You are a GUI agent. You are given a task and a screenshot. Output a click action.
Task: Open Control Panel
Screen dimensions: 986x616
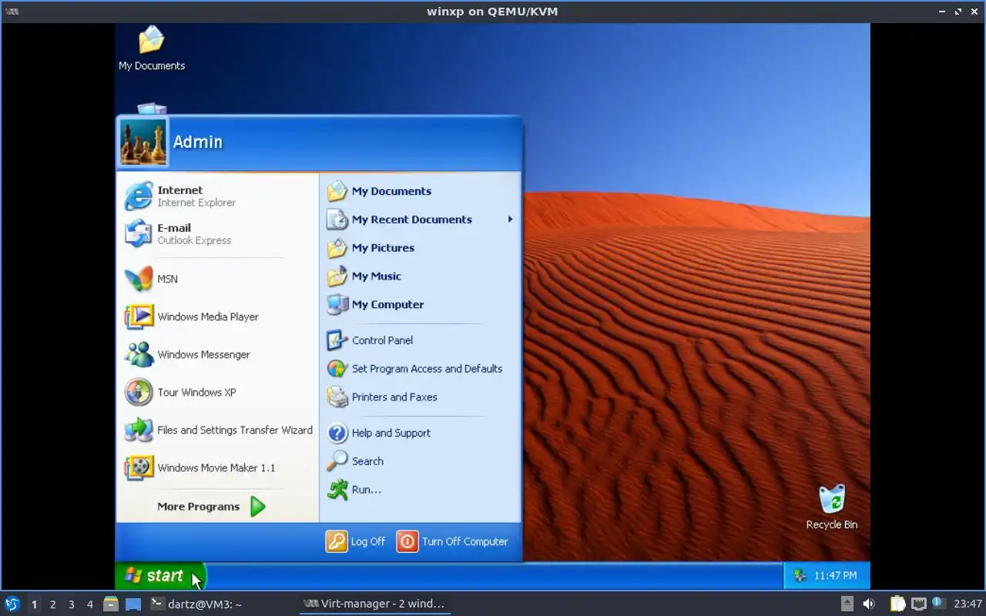(x=420, y=340)
